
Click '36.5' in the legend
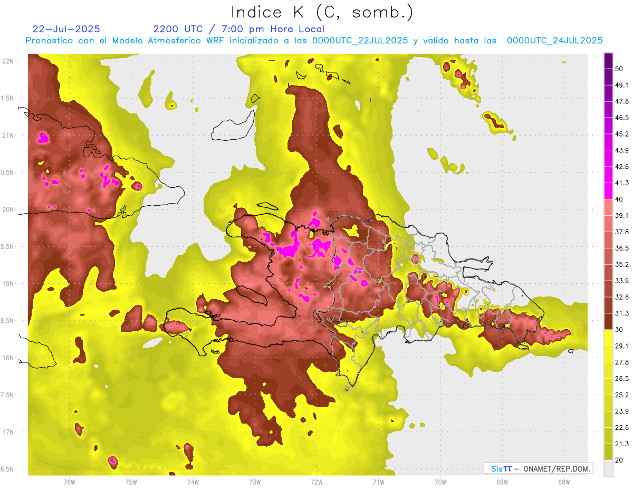pyautogui.click(x=622, y=248)
